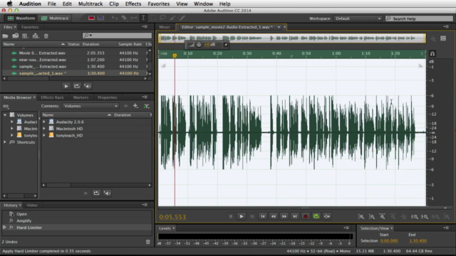Screen dimensions: 456x256
Task: Toggle headphone channel preview icon
Action: 432,54
